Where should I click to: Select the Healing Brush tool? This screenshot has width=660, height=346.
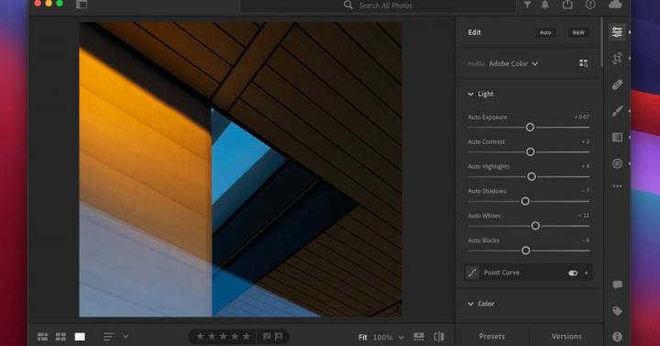pos(617,84)
